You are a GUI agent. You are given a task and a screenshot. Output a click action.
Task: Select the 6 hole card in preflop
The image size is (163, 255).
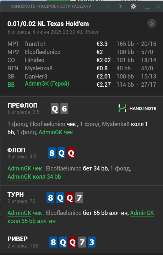pos(64,108)
